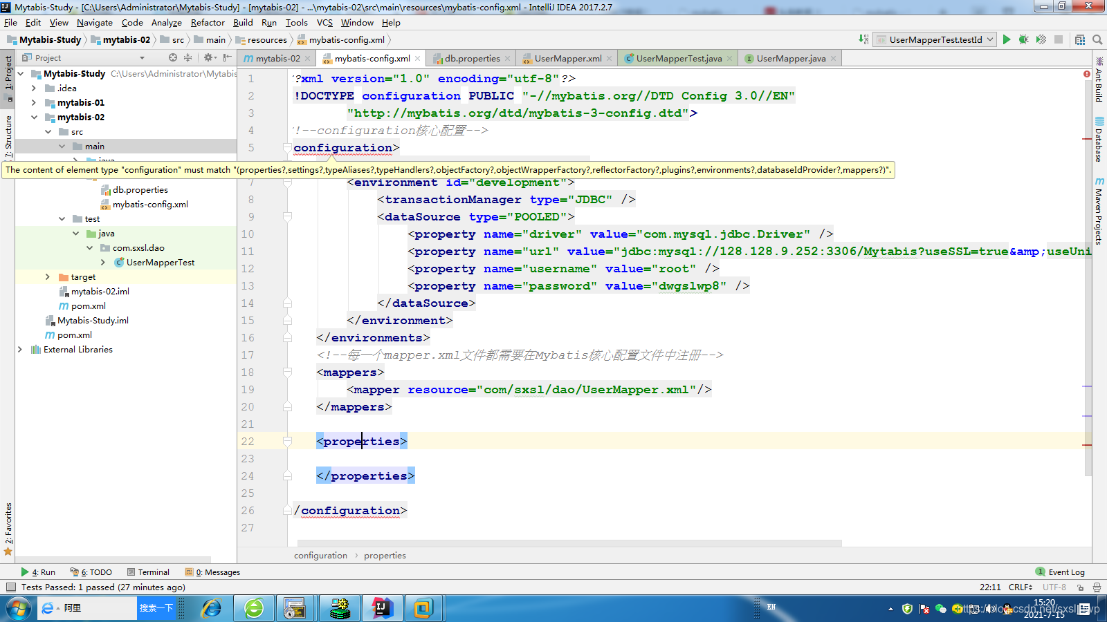Click Scroll from Source target icon
The height and width of the screenshot is (622, 1107).
click(x=173, y=57)
